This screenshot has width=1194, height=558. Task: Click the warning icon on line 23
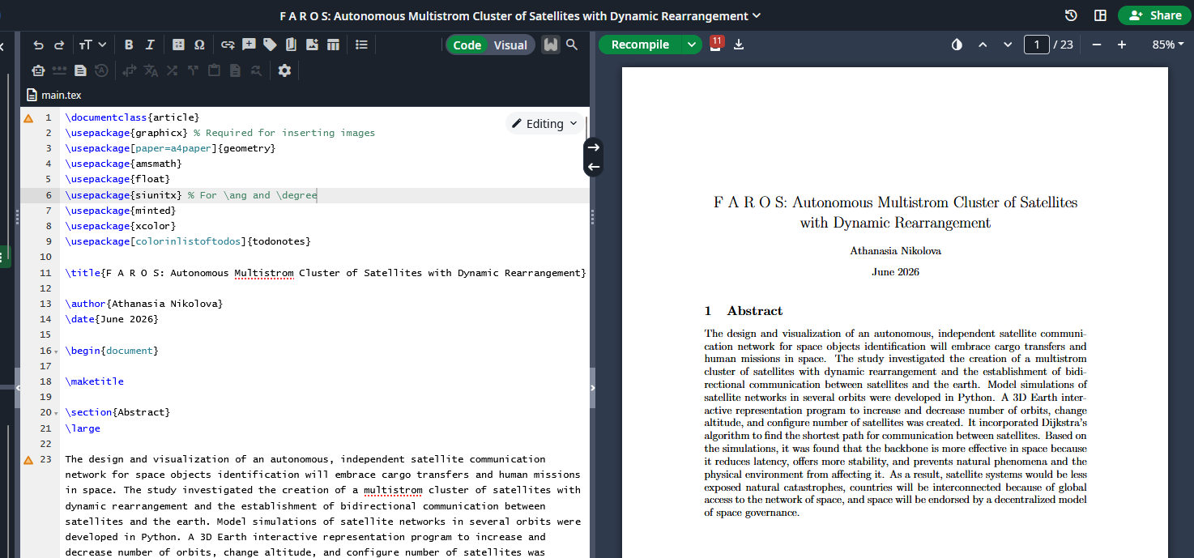click(x=28, y=460)
